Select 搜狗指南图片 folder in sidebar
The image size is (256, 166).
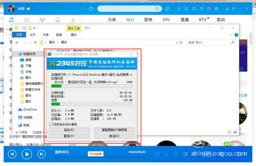(x=32, y=84)
